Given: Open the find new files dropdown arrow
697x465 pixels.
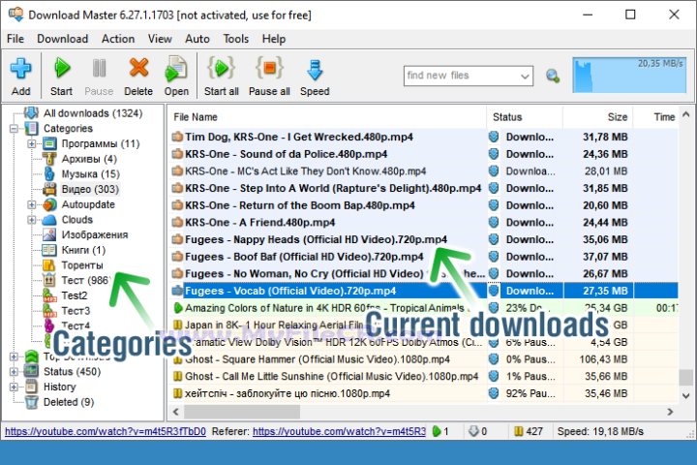Looking at the screenshot, I should (525, 77).
